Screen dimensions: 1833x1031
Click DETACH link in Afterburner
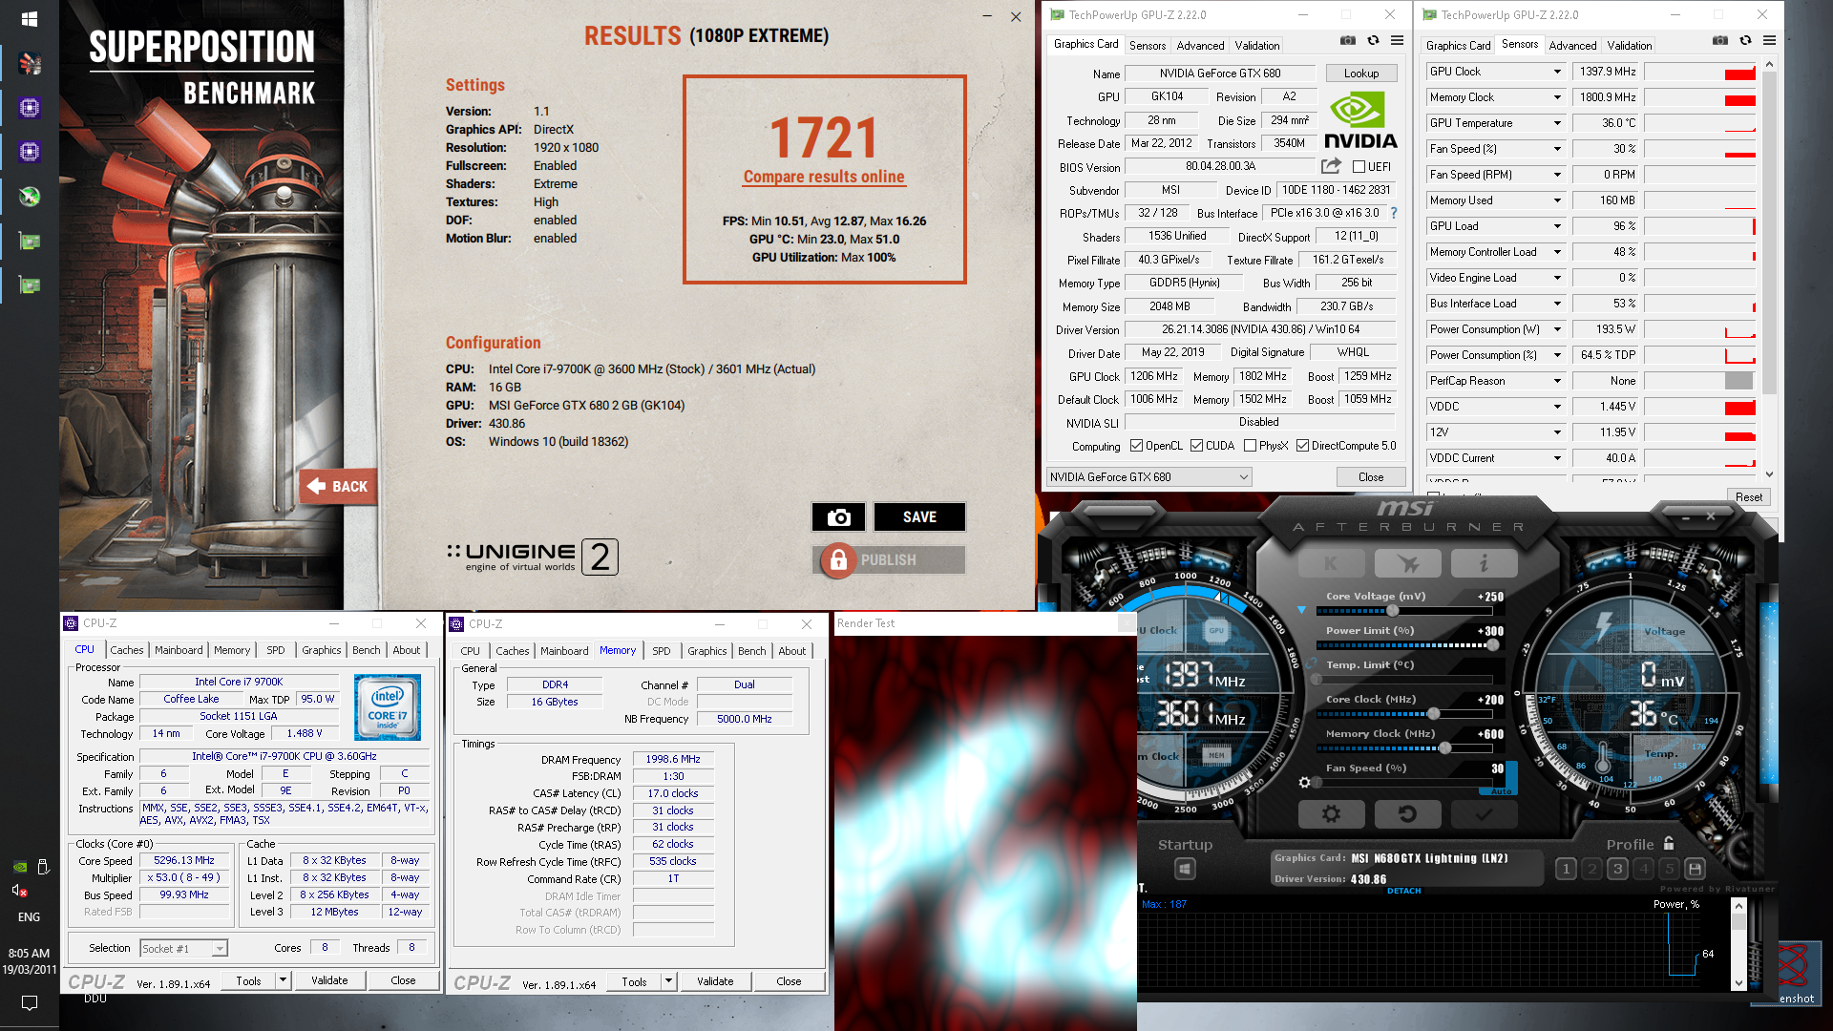click(1403, 891)
